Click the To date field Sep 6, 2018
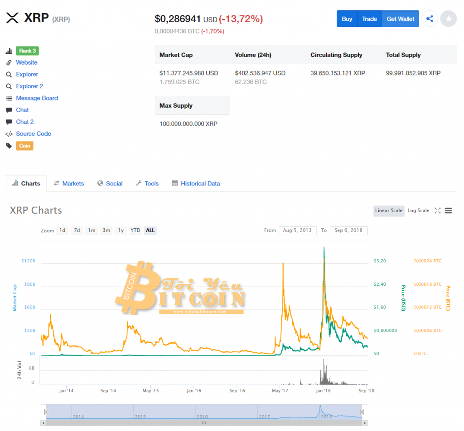 [x=348, y=230]
